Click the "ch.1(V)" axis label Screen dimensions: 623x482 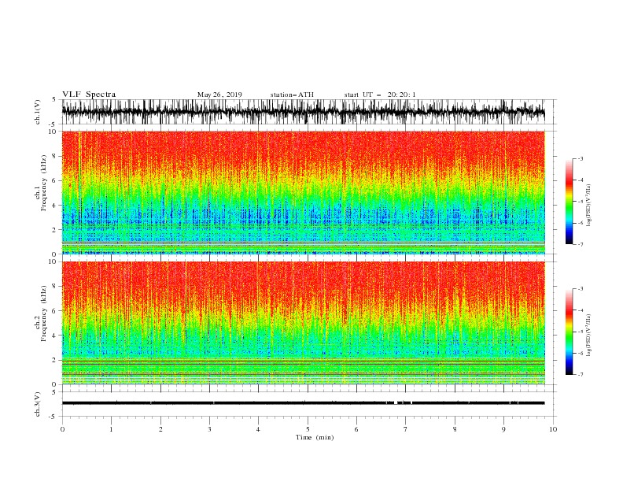coord(38,112)
